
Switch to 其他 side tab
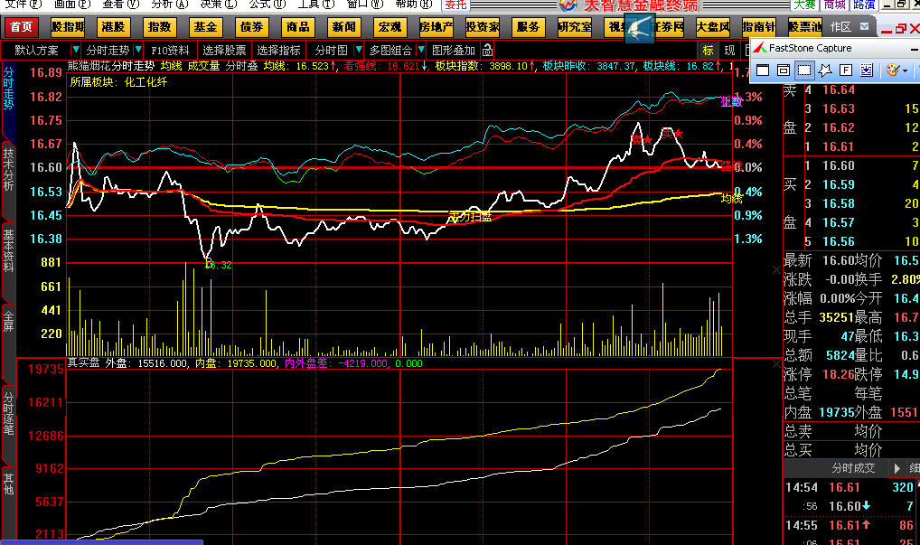point(8,484)
